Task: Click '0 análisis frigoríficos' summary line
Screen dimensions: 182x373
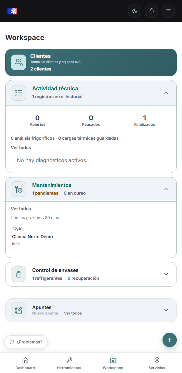Action: tap(65, 138)
